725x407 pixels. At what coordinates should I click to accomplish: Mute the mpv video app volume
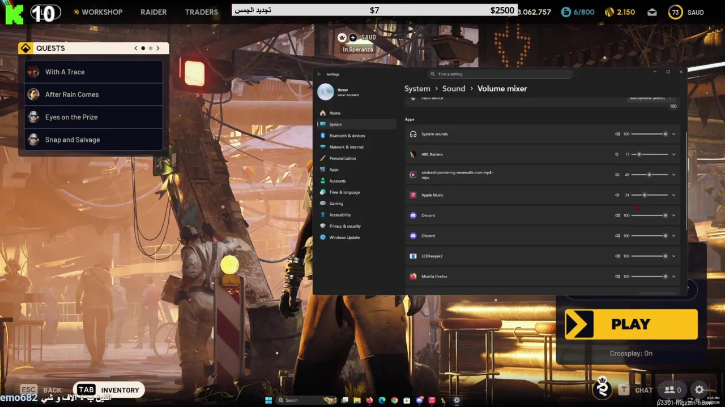(617, 175)
